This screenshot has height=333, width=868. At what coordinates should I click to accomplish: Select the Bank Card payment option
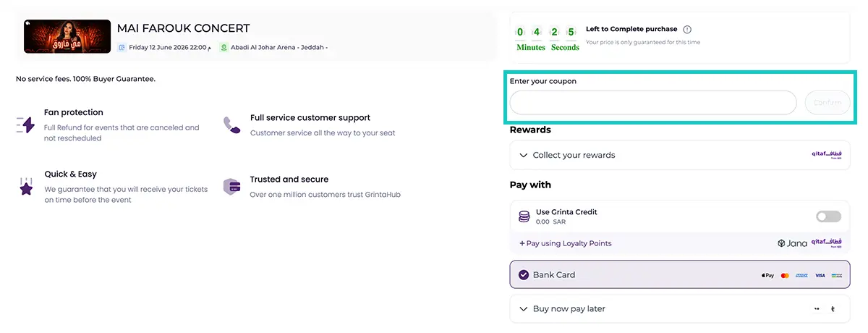tap(680, 275)
